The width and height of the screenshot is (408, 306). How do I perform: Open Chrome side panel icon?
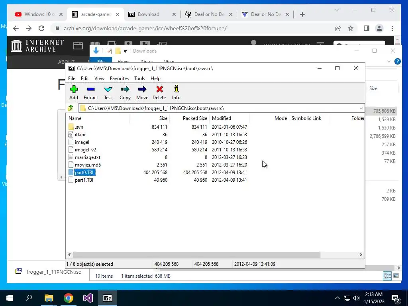pyautogui.click(x=367, y=28)
